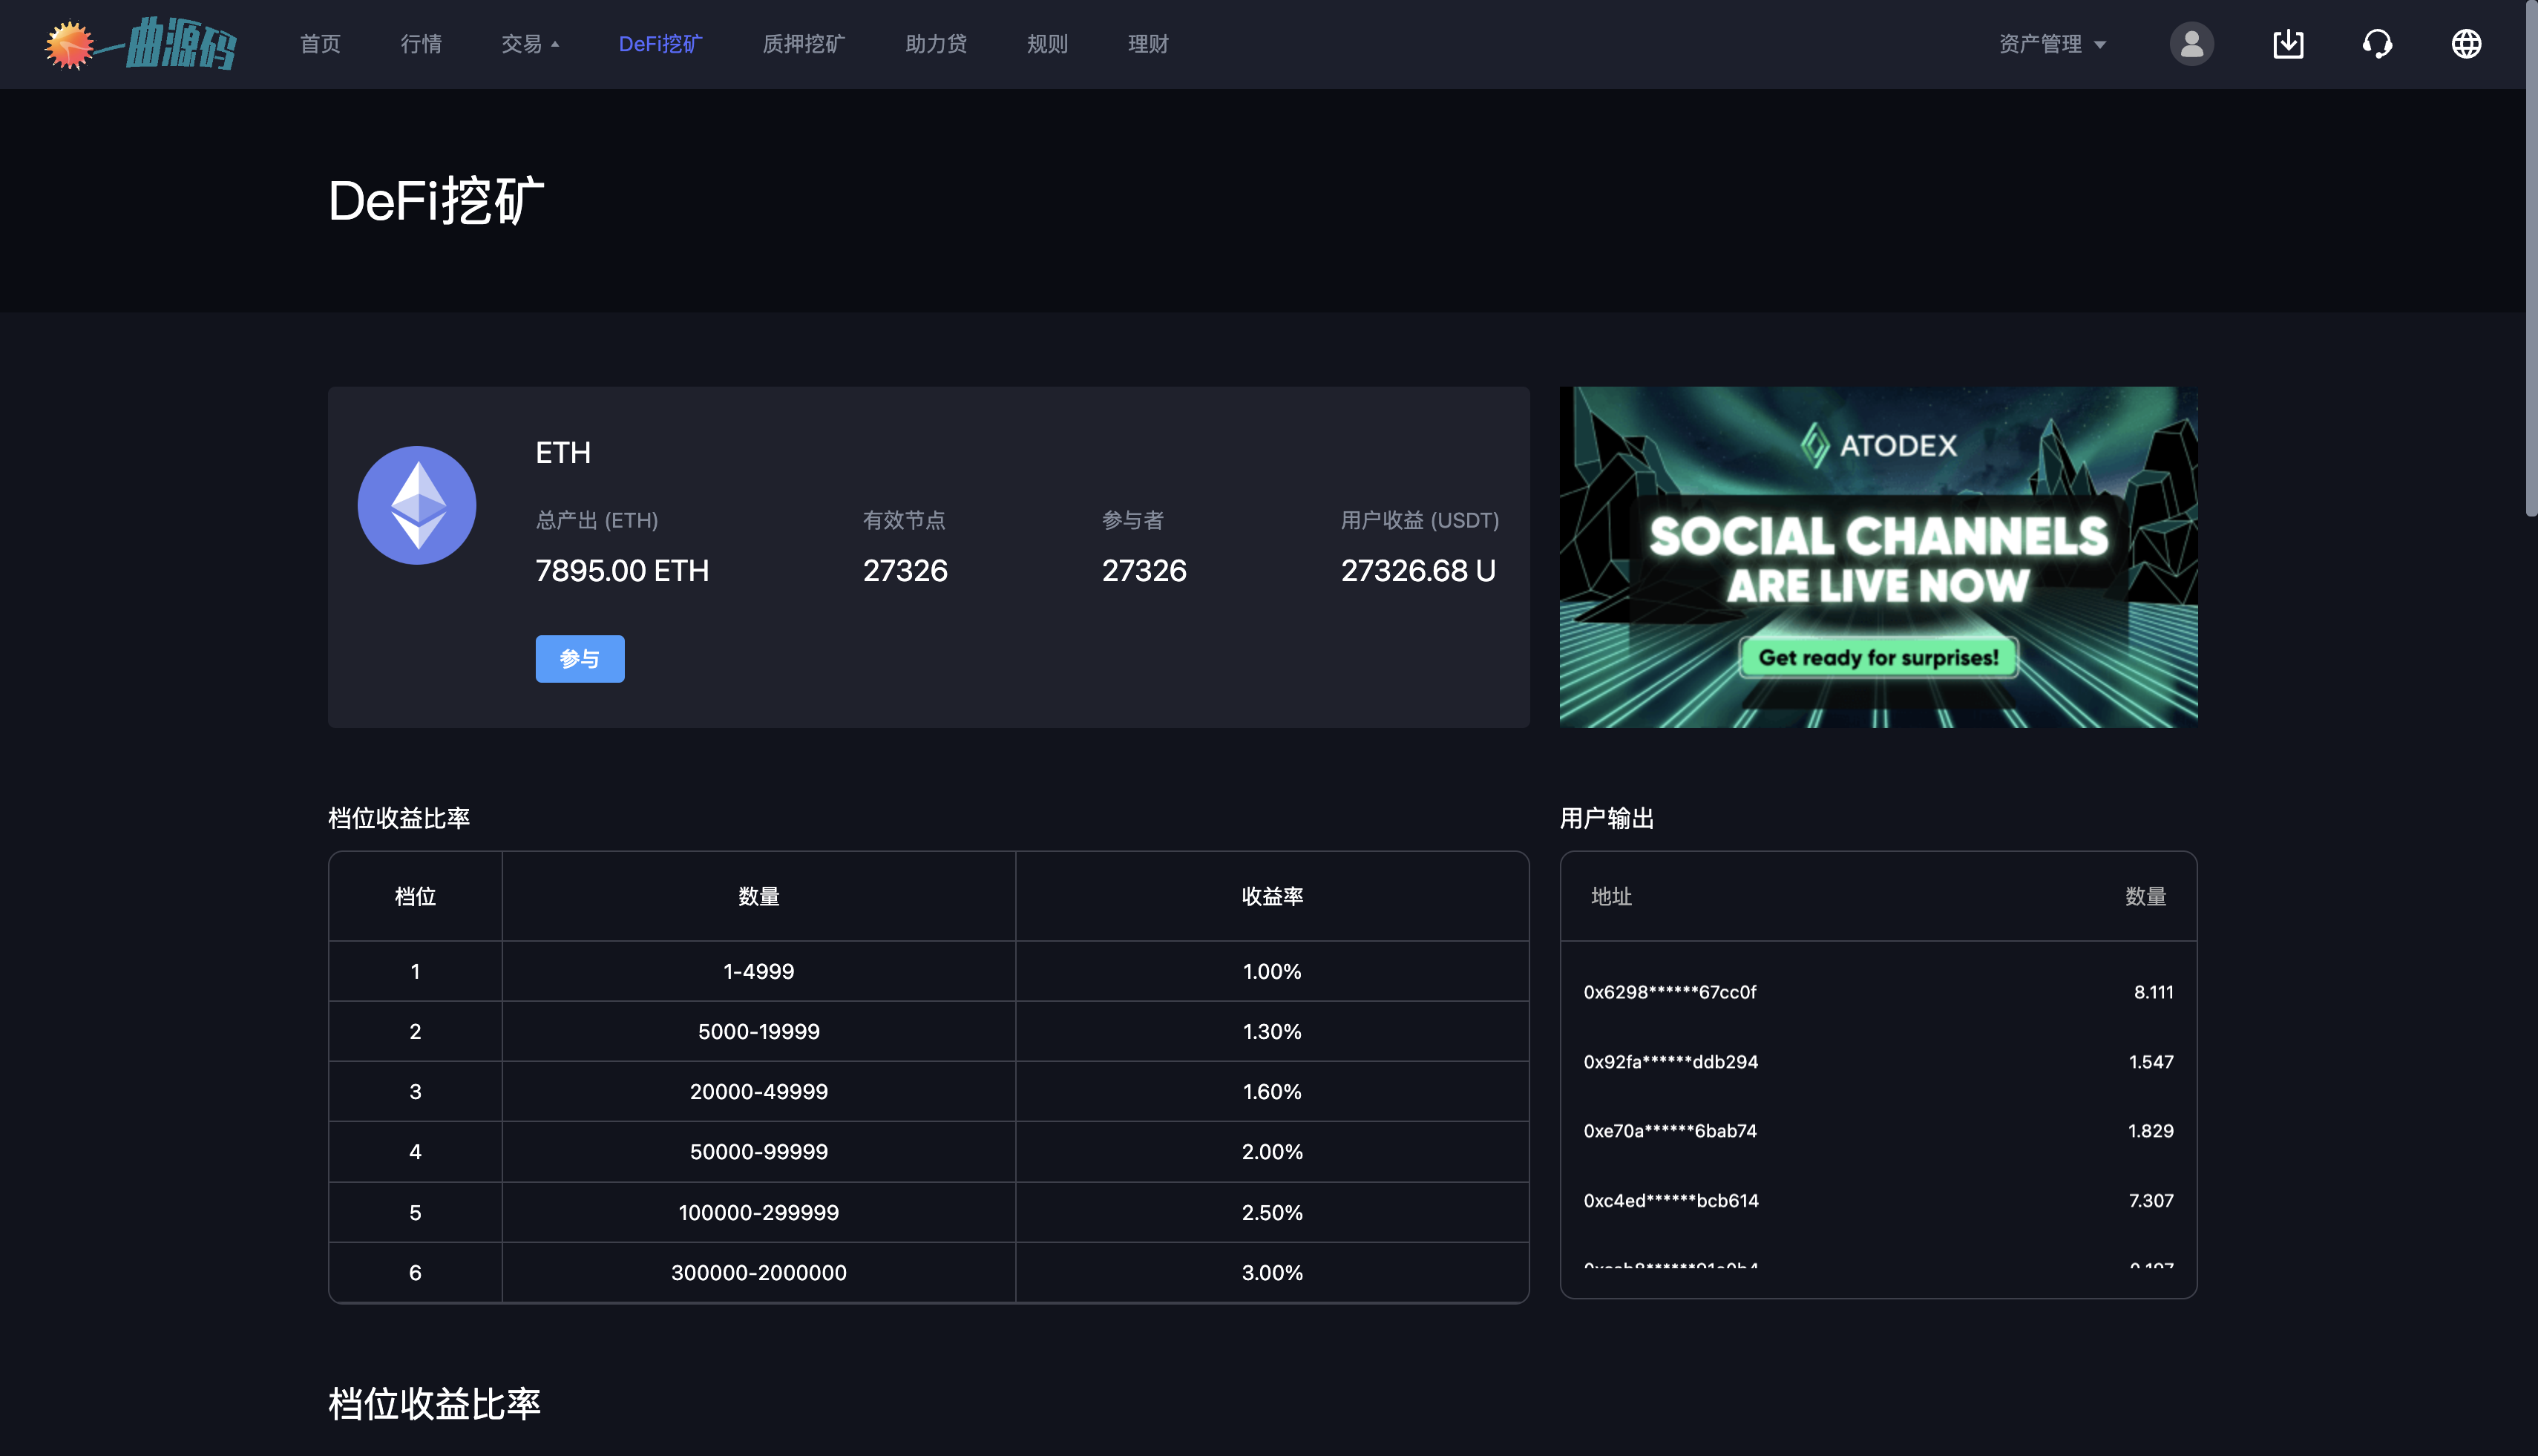Expand the 资产管理 dropdown menu
Viewport: 2538px width, 1456px height.
point(2052,44)
